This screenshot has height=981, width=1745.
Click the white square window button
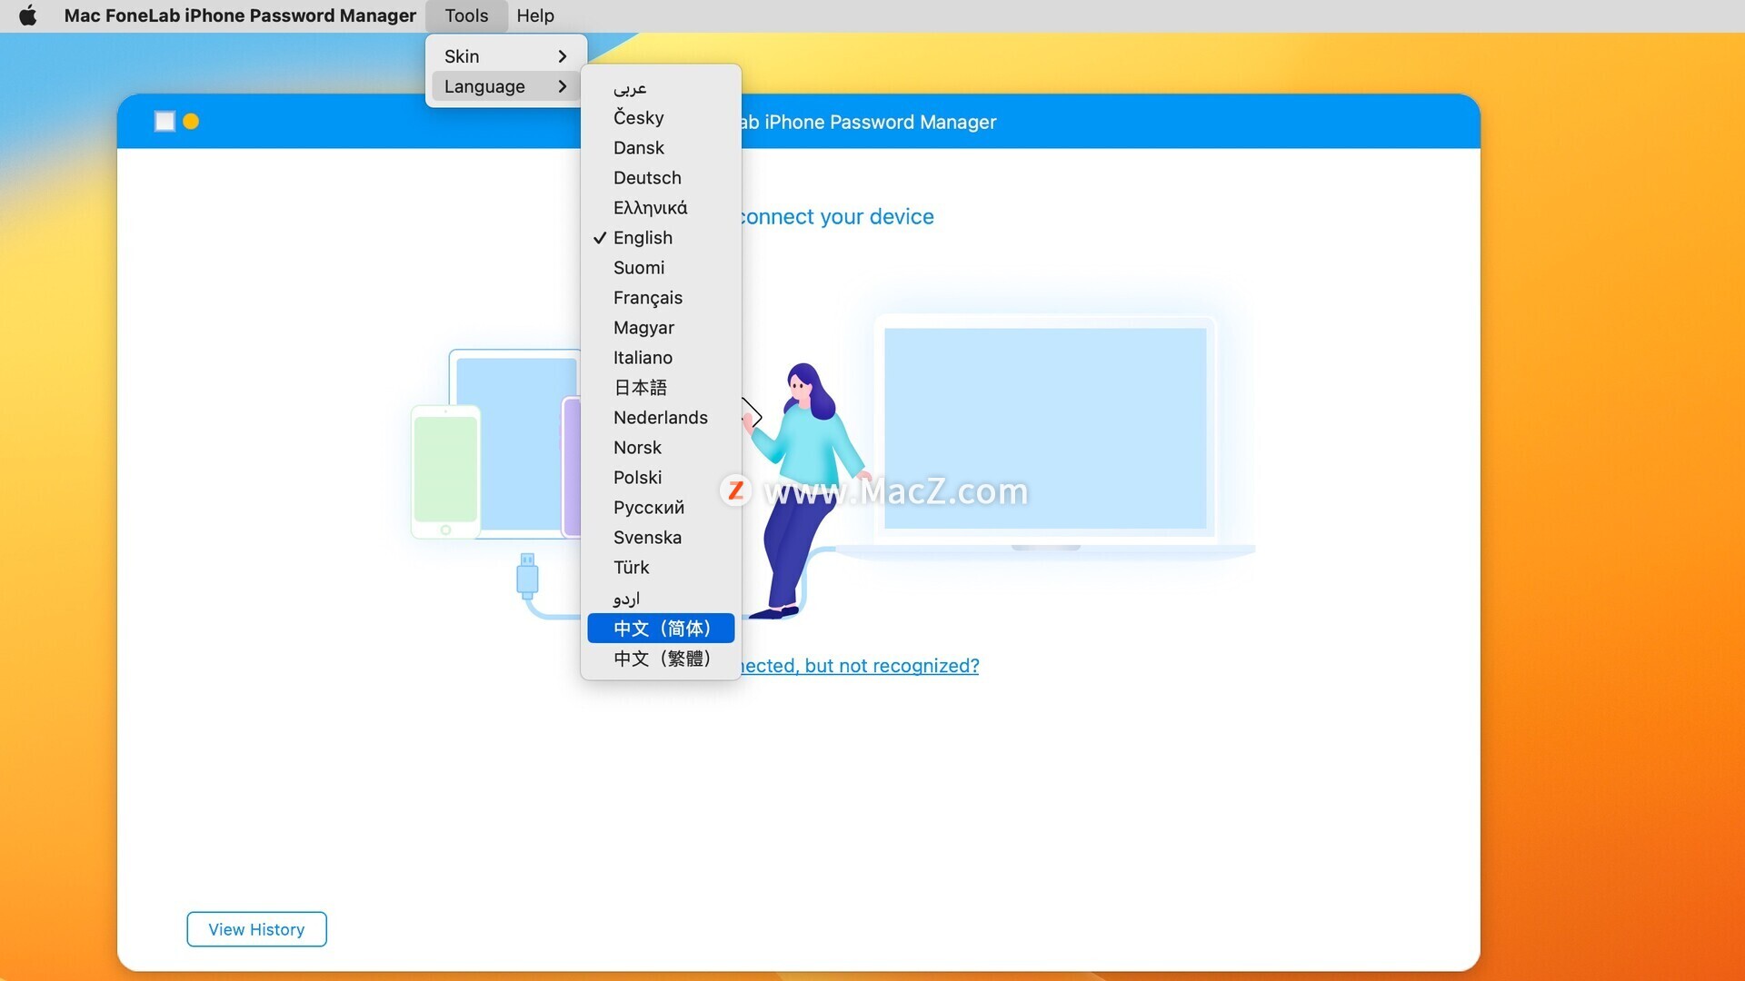165,122
